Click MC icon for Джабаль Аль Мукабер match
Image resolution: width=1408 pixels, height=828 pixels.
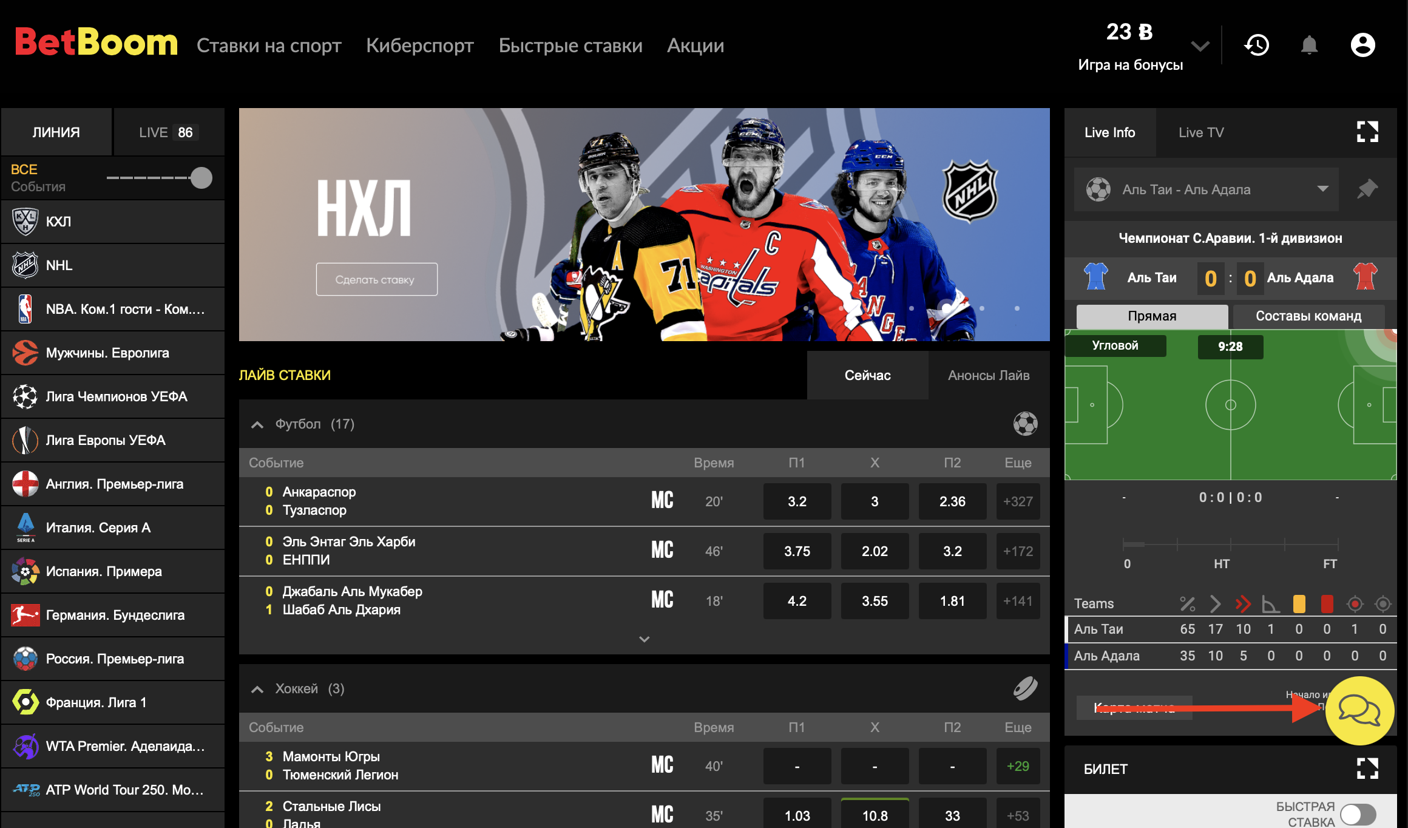662,600
